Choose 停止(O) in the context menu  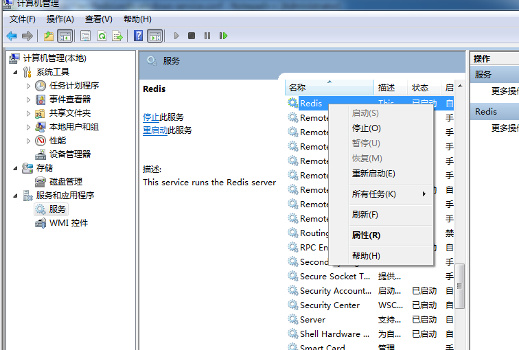coord(391,128)
